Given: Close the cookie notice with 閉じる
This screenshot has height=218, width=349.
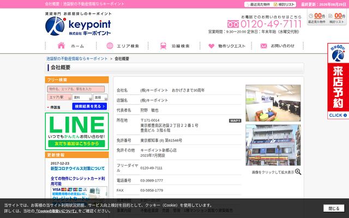Looking at the screenshot, I should pos(334,208).
